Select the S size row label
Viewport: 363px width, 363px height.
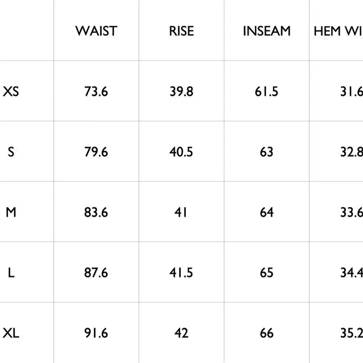[11, 152]
